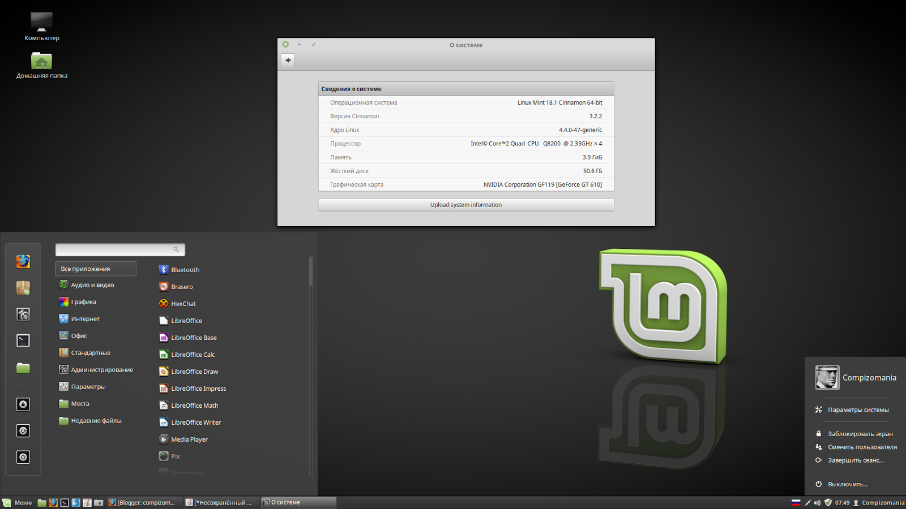906x509 pixels.
Task: Launch Firefox from the panel launcher
Action: click(53, 502)
